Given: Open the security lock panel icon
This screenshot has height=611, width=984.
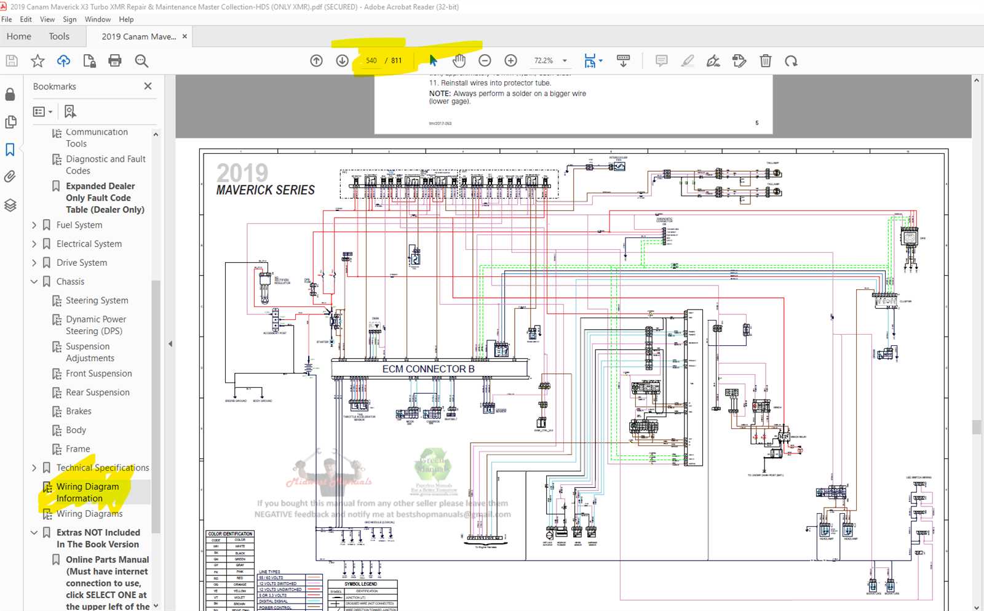Looking at the screenshot, I should [10, 94].
